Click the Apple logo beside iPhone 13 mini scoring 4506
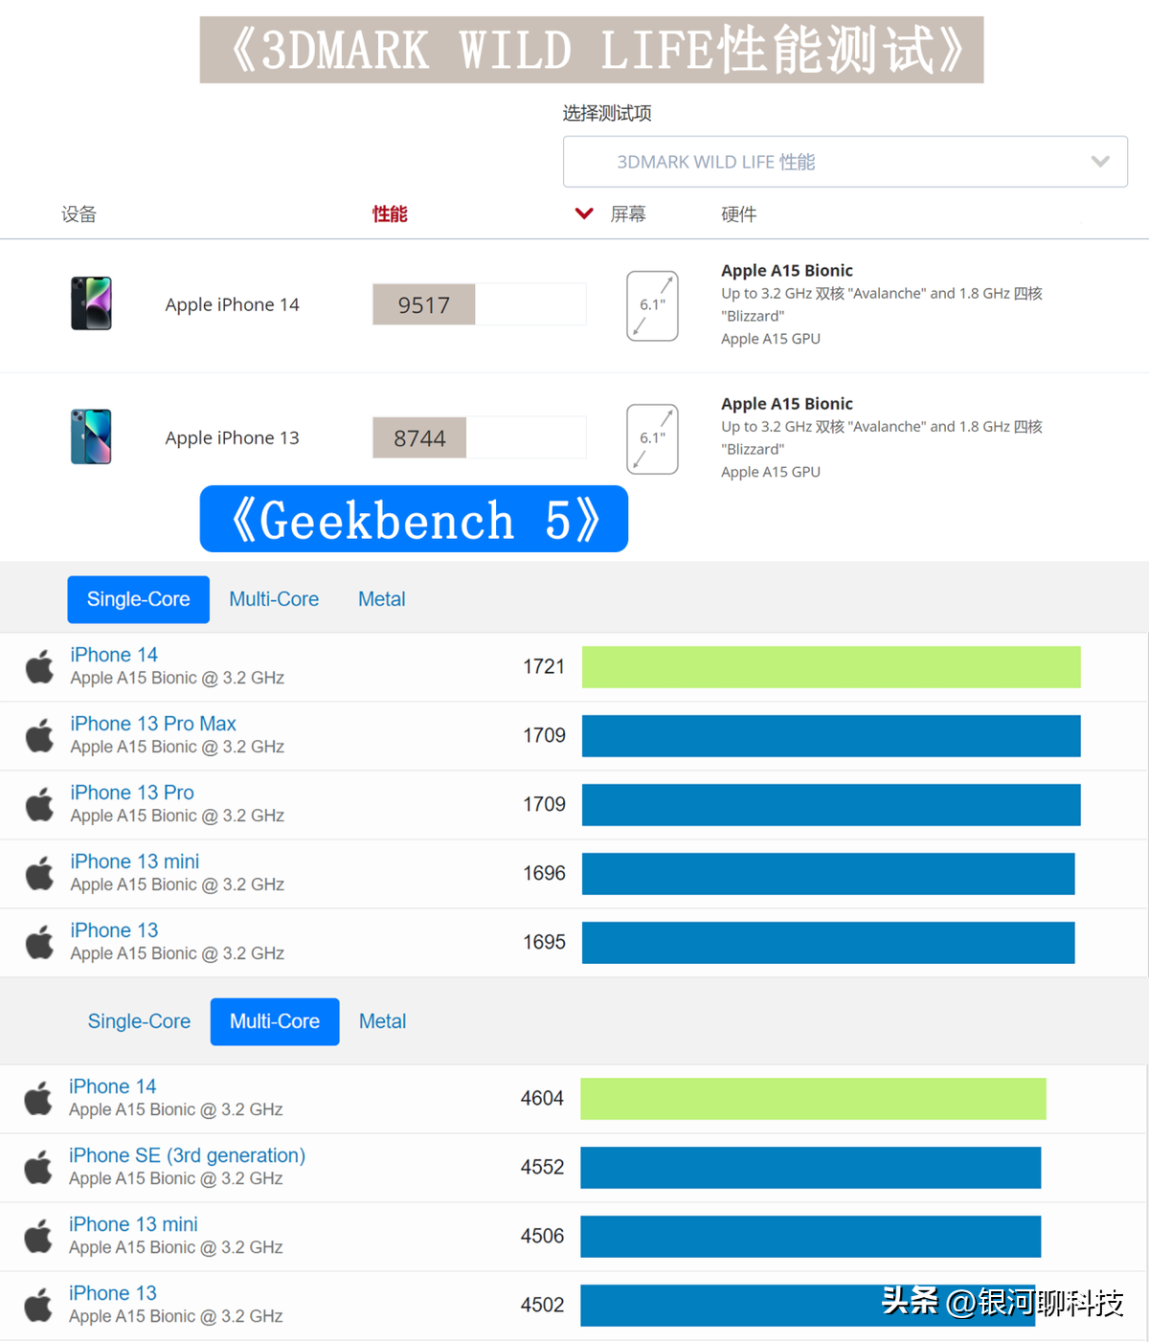The height and width of the screenshot is (1342, 1149). click(38, 1236)
